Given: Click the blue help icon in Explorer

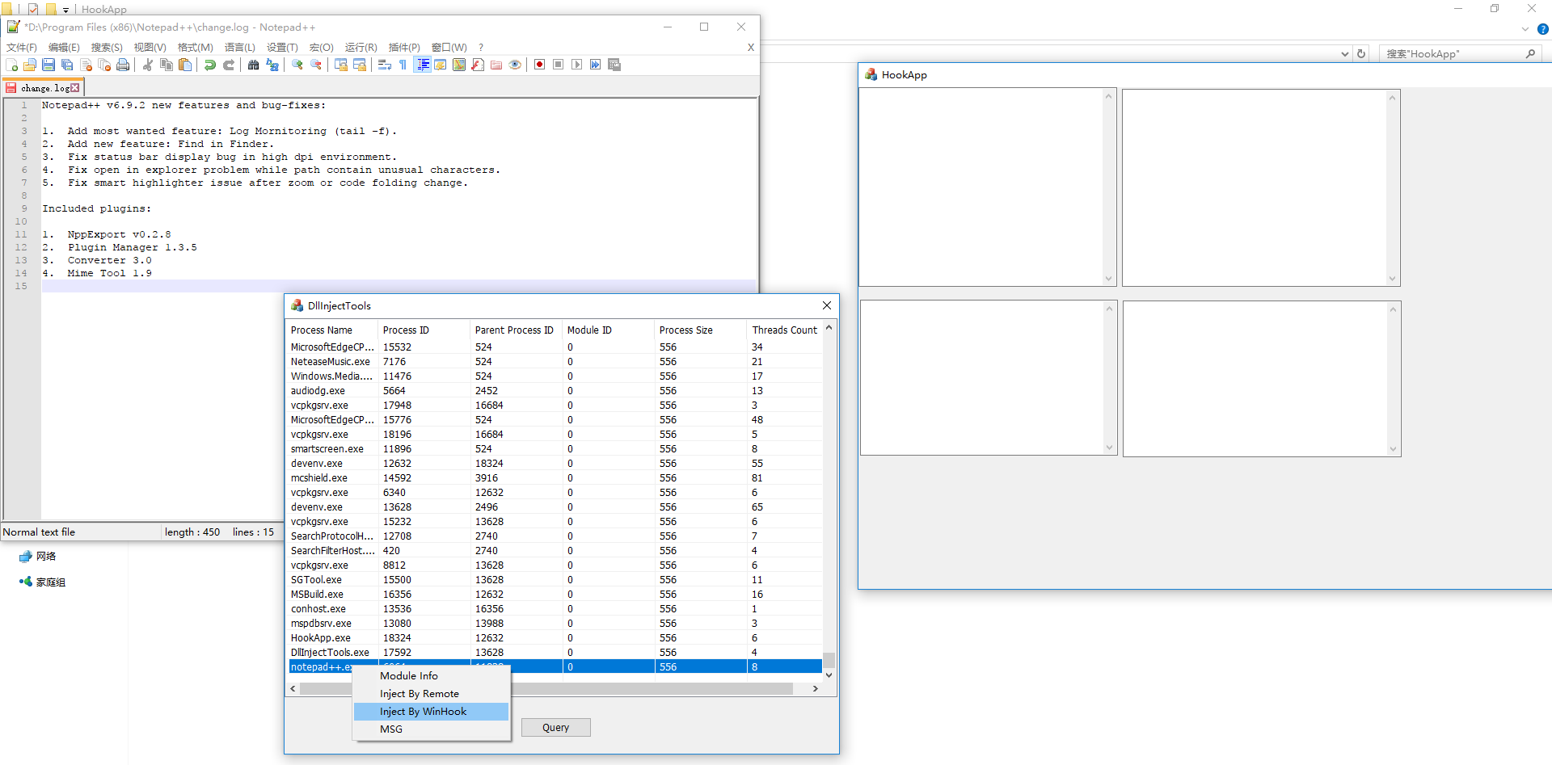Looking at the screenshot, I should [1542, 29].
